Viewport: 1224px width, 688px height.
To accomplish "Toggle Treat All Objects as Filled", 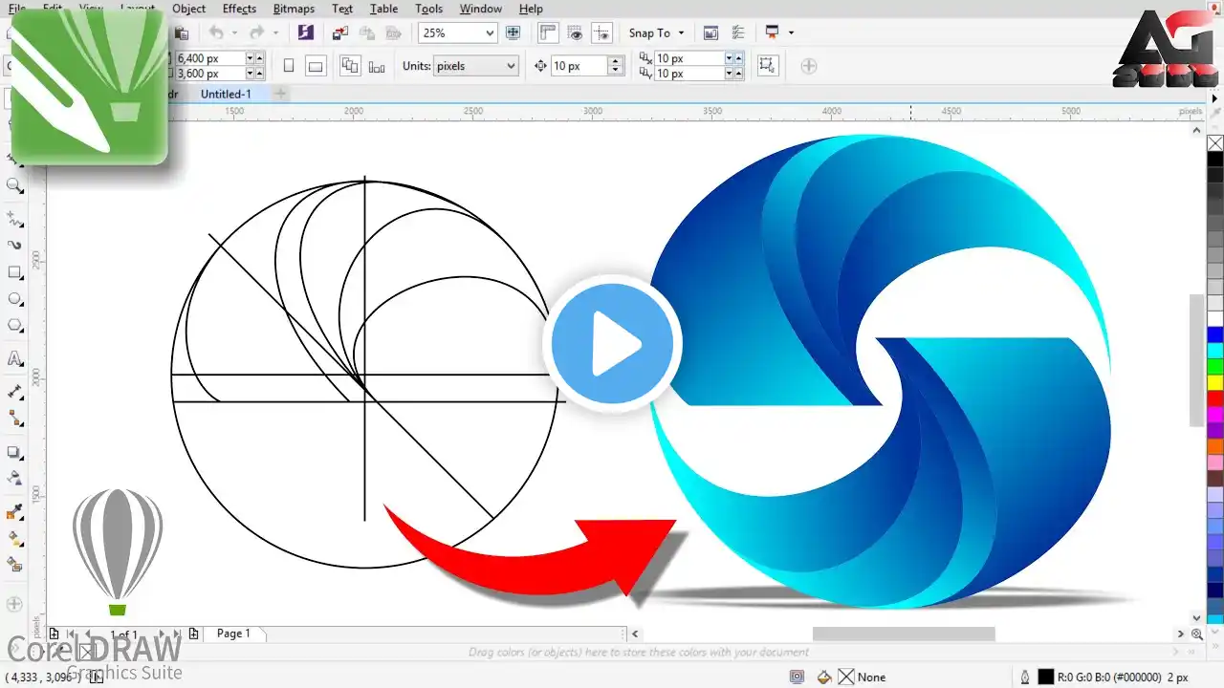I will 766,66.
